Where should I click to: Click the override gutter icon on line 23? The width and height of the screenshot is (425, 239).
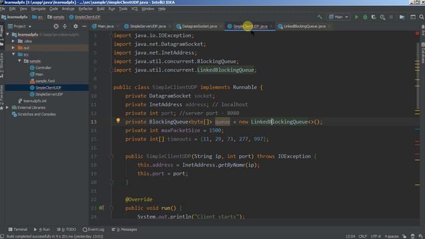pos(102,208)
